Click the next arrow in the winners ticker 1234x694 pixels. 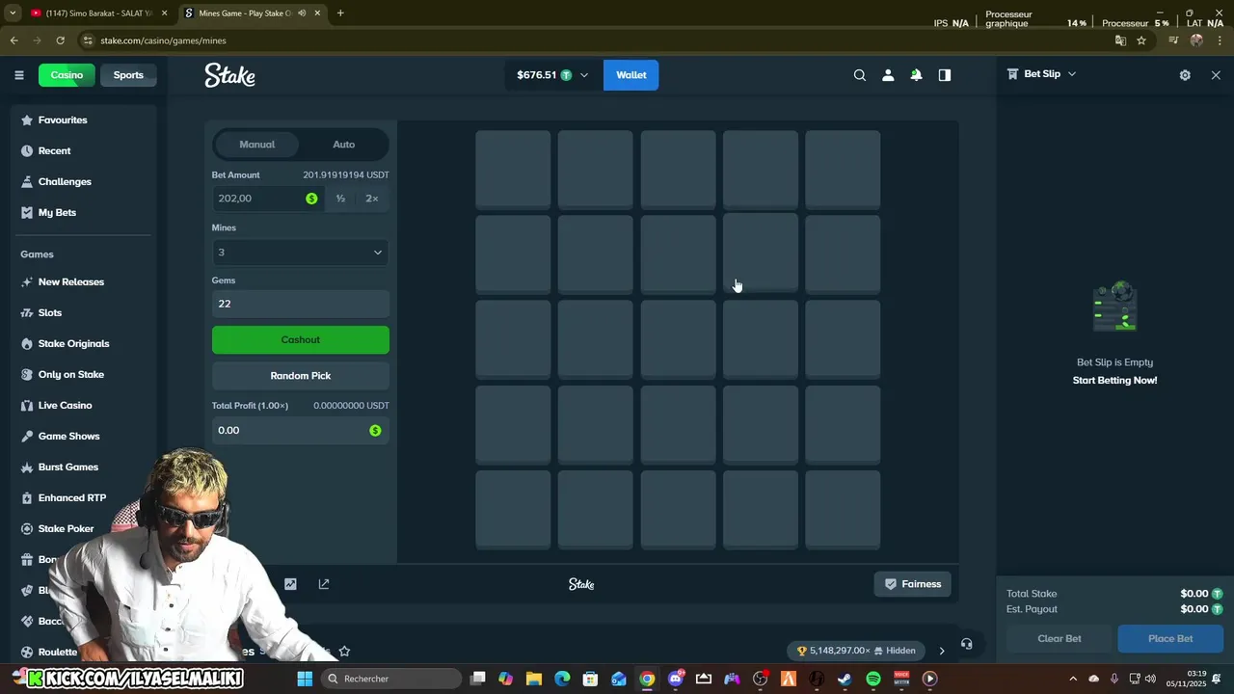tap(942, 651)
